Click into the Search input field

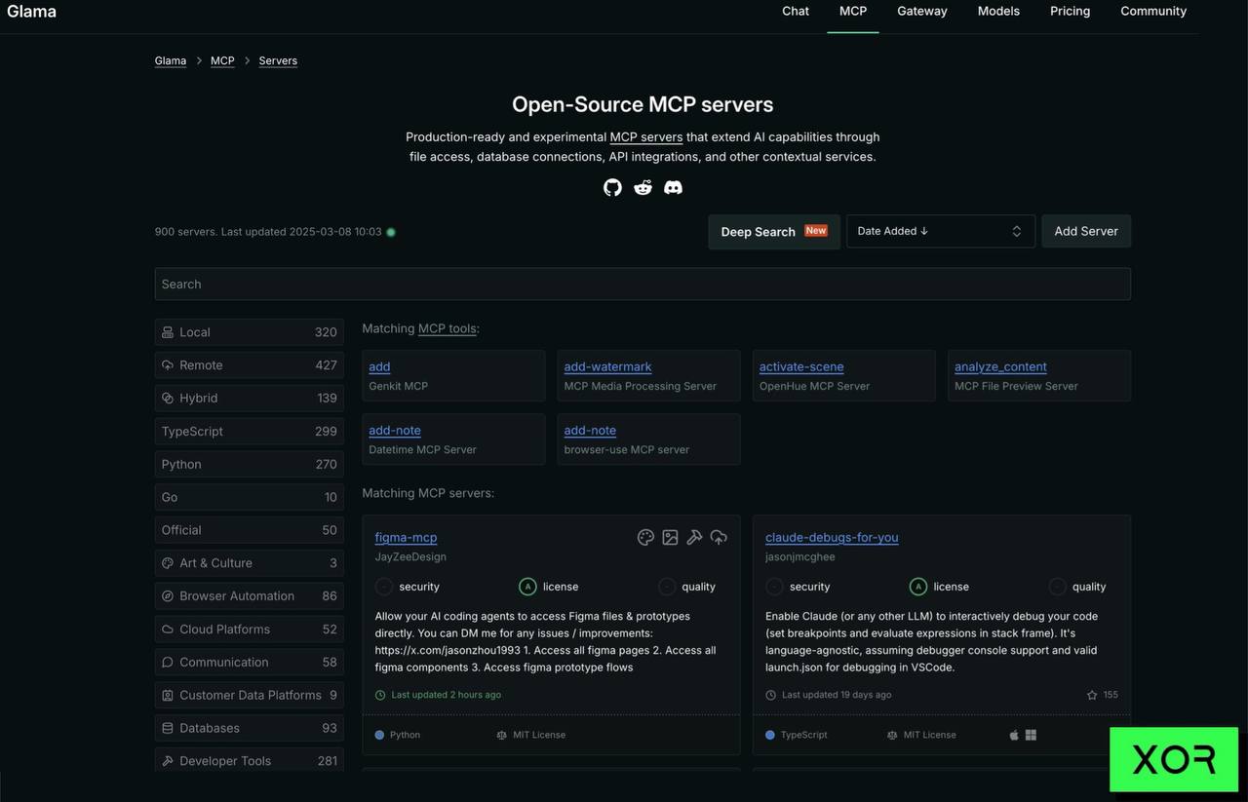[x=642, y=285]
